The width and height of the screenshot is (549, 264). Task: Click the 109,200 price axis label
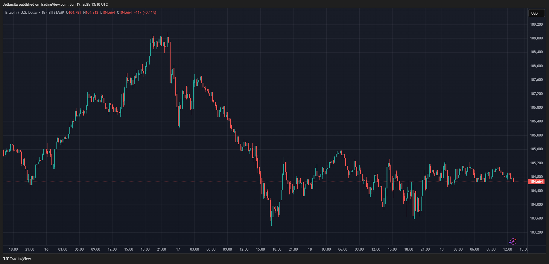click(x=536, y=24)
